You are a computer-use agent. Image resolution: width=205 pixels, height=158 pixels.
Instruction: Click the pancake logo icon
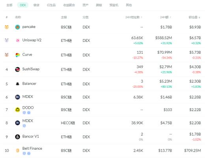coord(17,27)
